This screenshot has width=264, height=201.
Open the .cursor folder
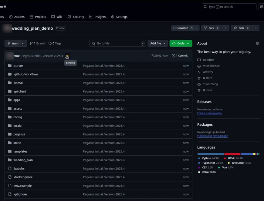18,66
